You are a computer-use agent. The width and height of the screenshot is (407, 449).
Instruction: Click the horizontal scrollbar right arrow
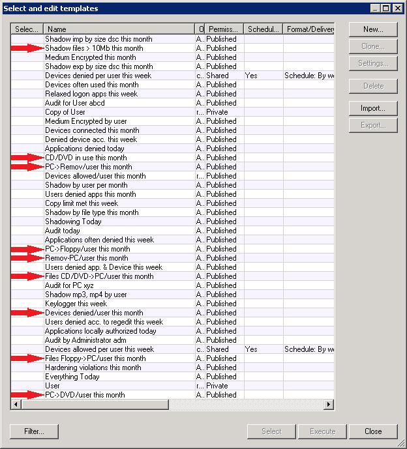pos(329,404)
